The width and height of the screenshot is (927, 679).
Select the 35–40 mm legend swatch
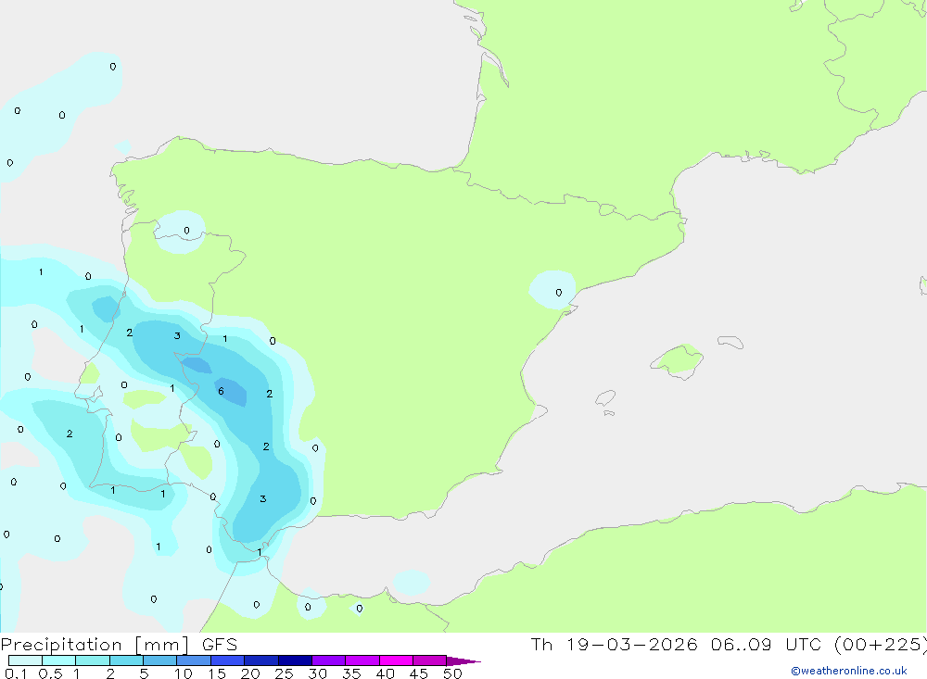(x=362, y=660)
